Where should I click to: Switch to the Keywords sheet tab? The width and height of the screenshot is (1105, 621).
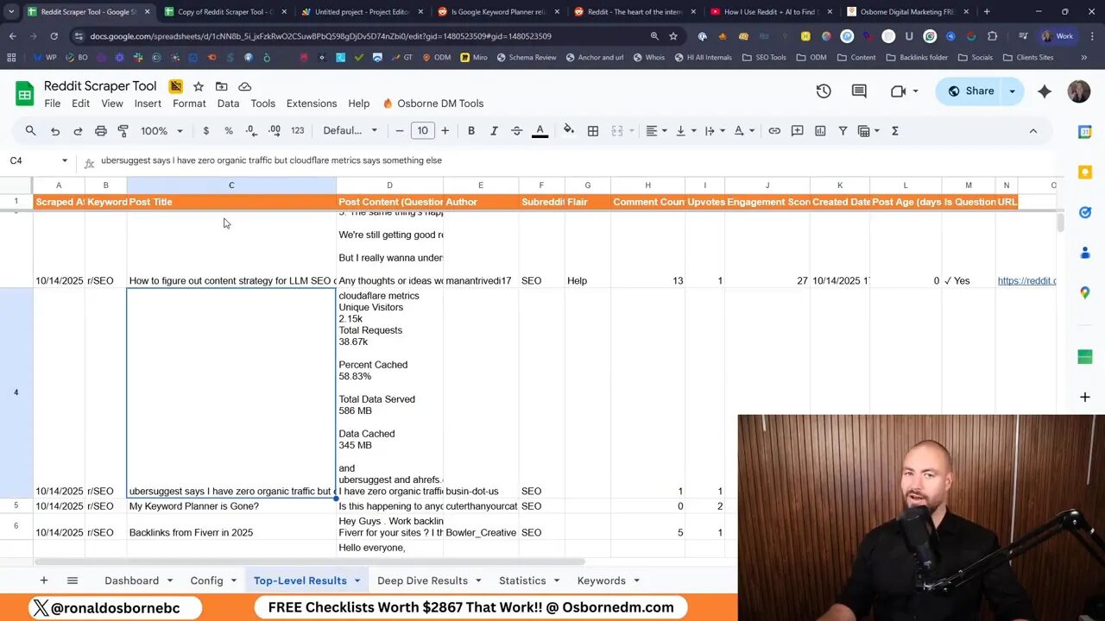click(602, 580)
